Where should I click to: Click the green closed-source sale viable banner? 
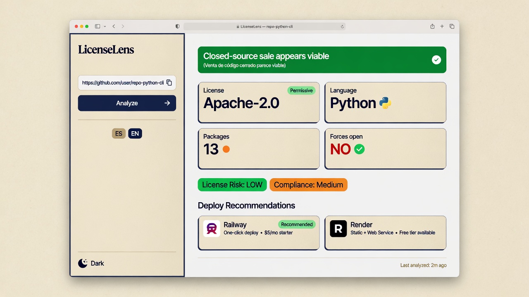[322, 60]
